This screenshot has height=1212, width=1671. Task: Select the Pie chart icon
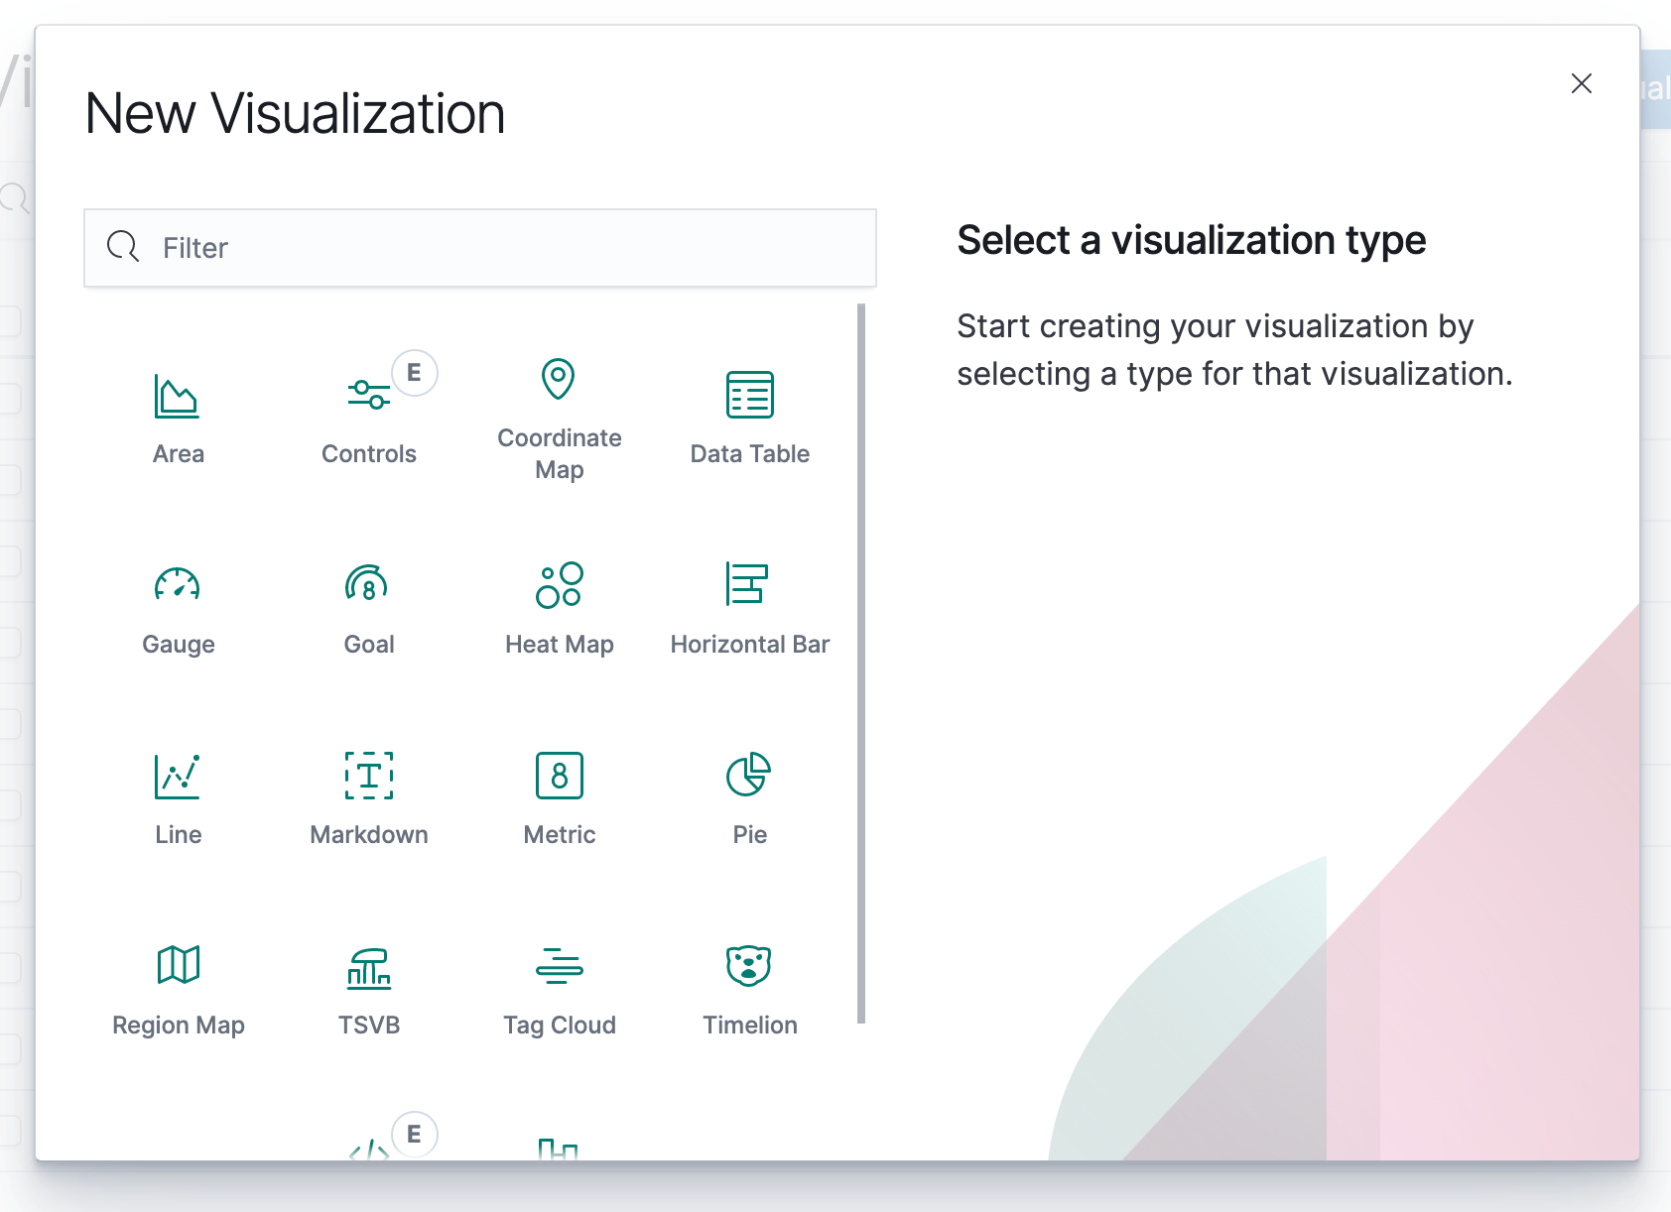click(x=749, y=775)
